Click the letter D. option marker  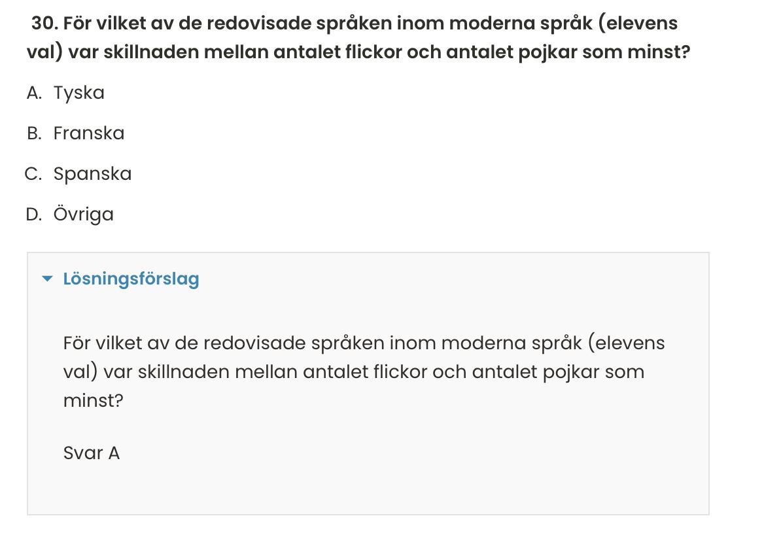pos(34,215)
